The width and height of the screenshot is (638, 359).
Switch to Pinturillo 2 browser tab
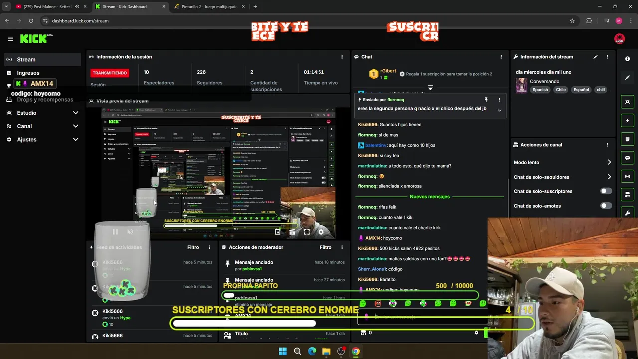tap(208, 7)
